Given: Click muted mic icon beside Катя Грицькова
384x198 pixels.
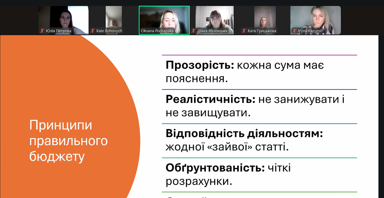Looking at the screenshot, I should click(244, 31).
